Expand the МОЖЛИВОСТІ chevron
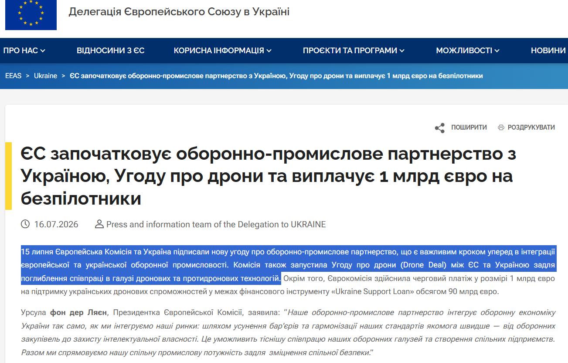Viewport: 568px width, 363px height. [497, 51]
